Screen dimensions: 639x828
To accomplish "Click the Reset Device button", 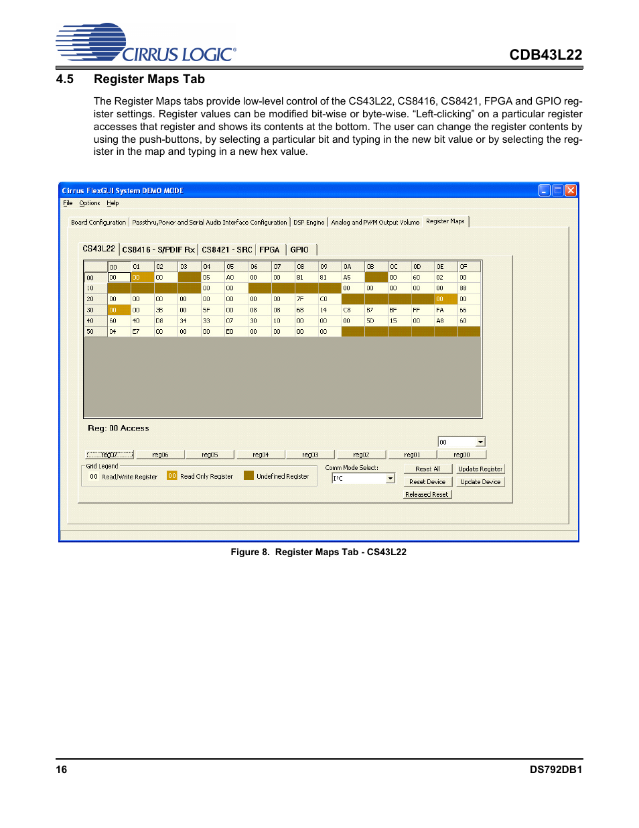I will coord(427,481).
